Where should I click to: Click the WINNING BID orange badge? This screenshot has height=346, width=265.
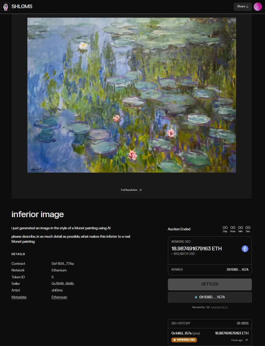pos(184,340)
